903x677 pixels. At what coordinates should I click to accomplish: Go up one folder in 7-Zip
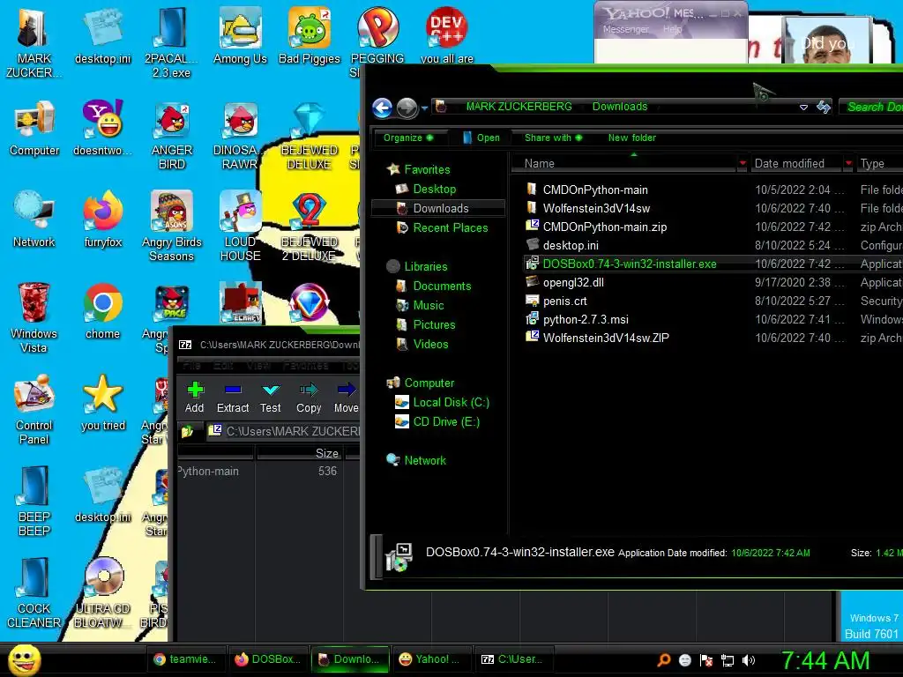(x=187, y=431)
